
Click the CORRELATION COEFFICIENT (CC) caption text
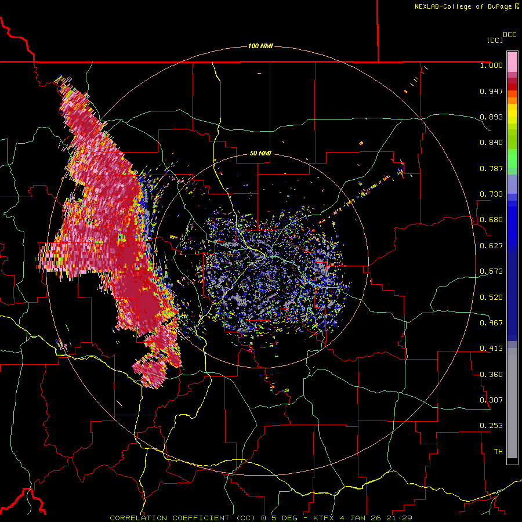click(x=182, y=518)
